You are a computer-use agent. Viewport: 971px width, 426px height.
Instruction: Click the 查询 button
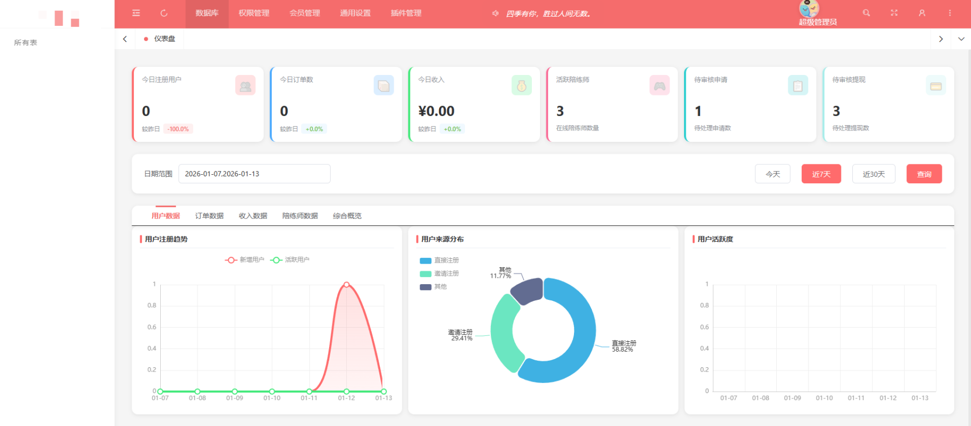pyautogui.click(x=924, y=174)
